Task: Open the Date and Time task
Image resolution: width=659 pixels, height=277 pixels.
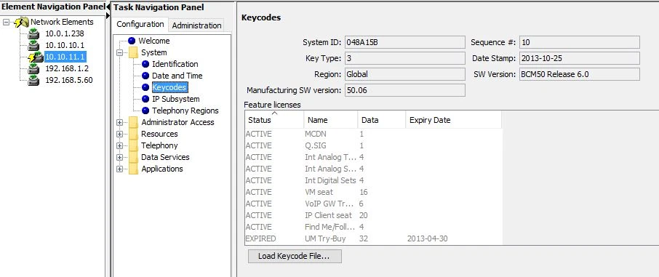Action: pos(177,76)
